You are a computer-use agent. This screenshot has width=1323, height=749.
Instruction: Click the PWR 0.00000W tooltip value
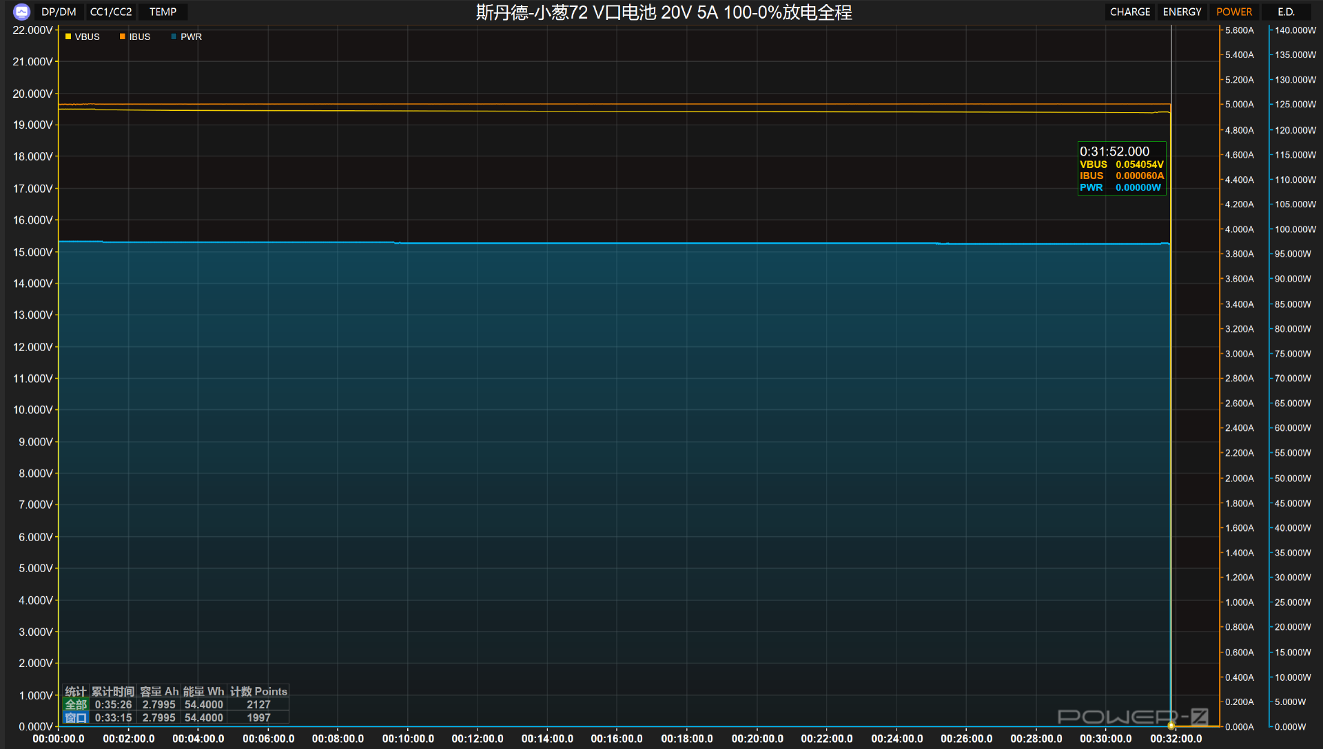coord(1138,187)
